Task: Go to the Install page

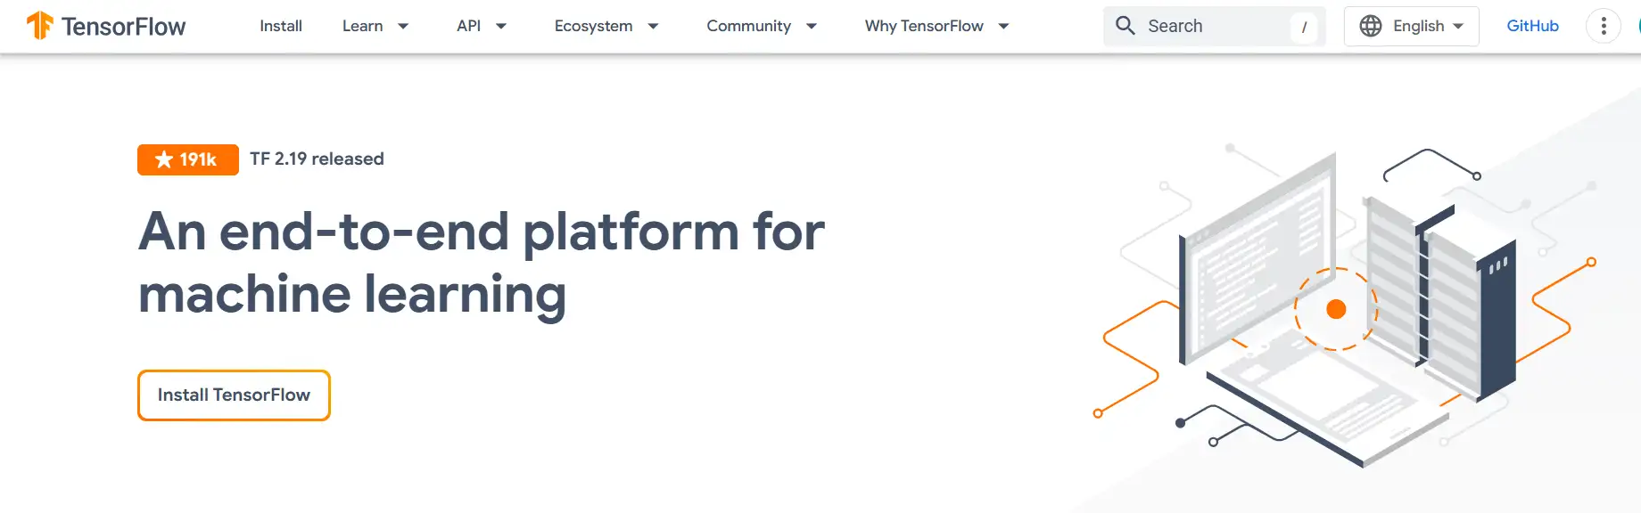Action: pyautogui.click(x=281, y=26)
